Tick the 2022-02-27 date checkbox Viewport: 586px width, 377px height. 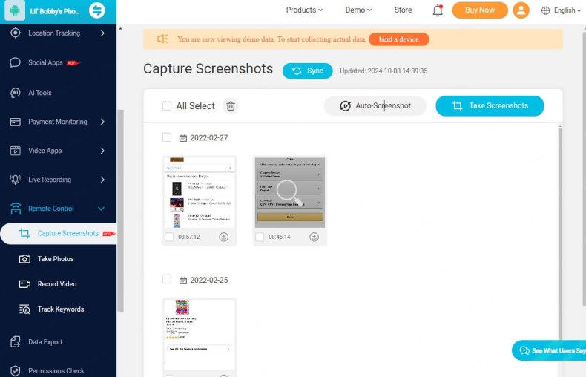click(167, 137)
